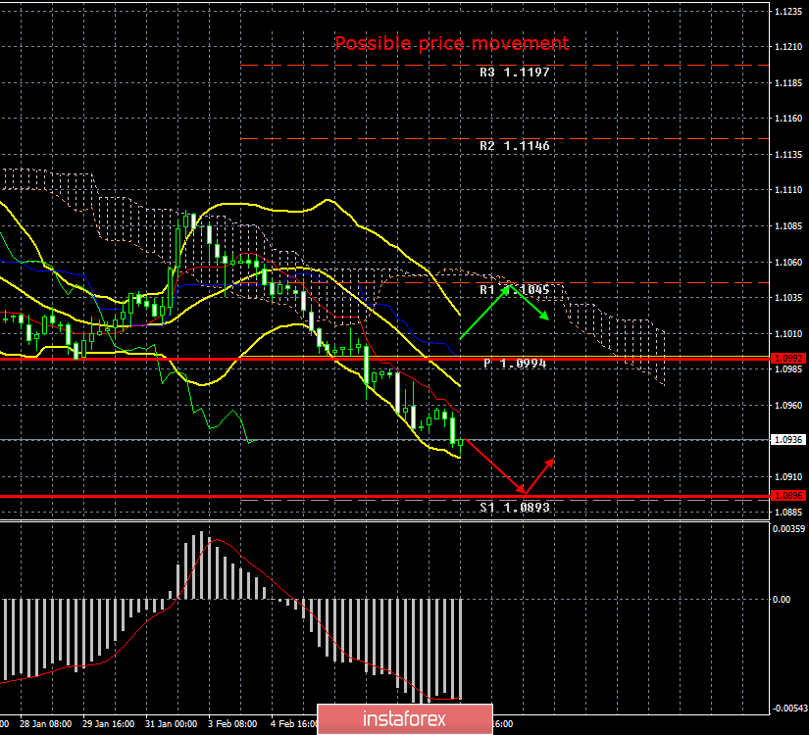Click the red downward arrow toward S1
This screenshot has width=809, height=735.
pos(493,466)
